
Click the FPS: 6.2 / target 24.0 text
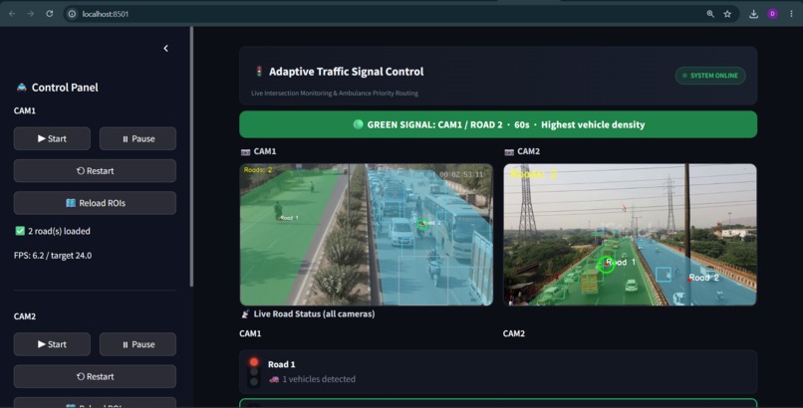(x=53, y=255)
